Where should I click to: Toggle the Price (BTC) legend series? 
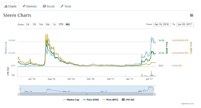click(x=110, y=100)
